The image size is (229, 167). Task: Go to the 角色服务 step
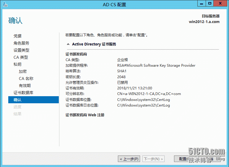tap(22, 43)
